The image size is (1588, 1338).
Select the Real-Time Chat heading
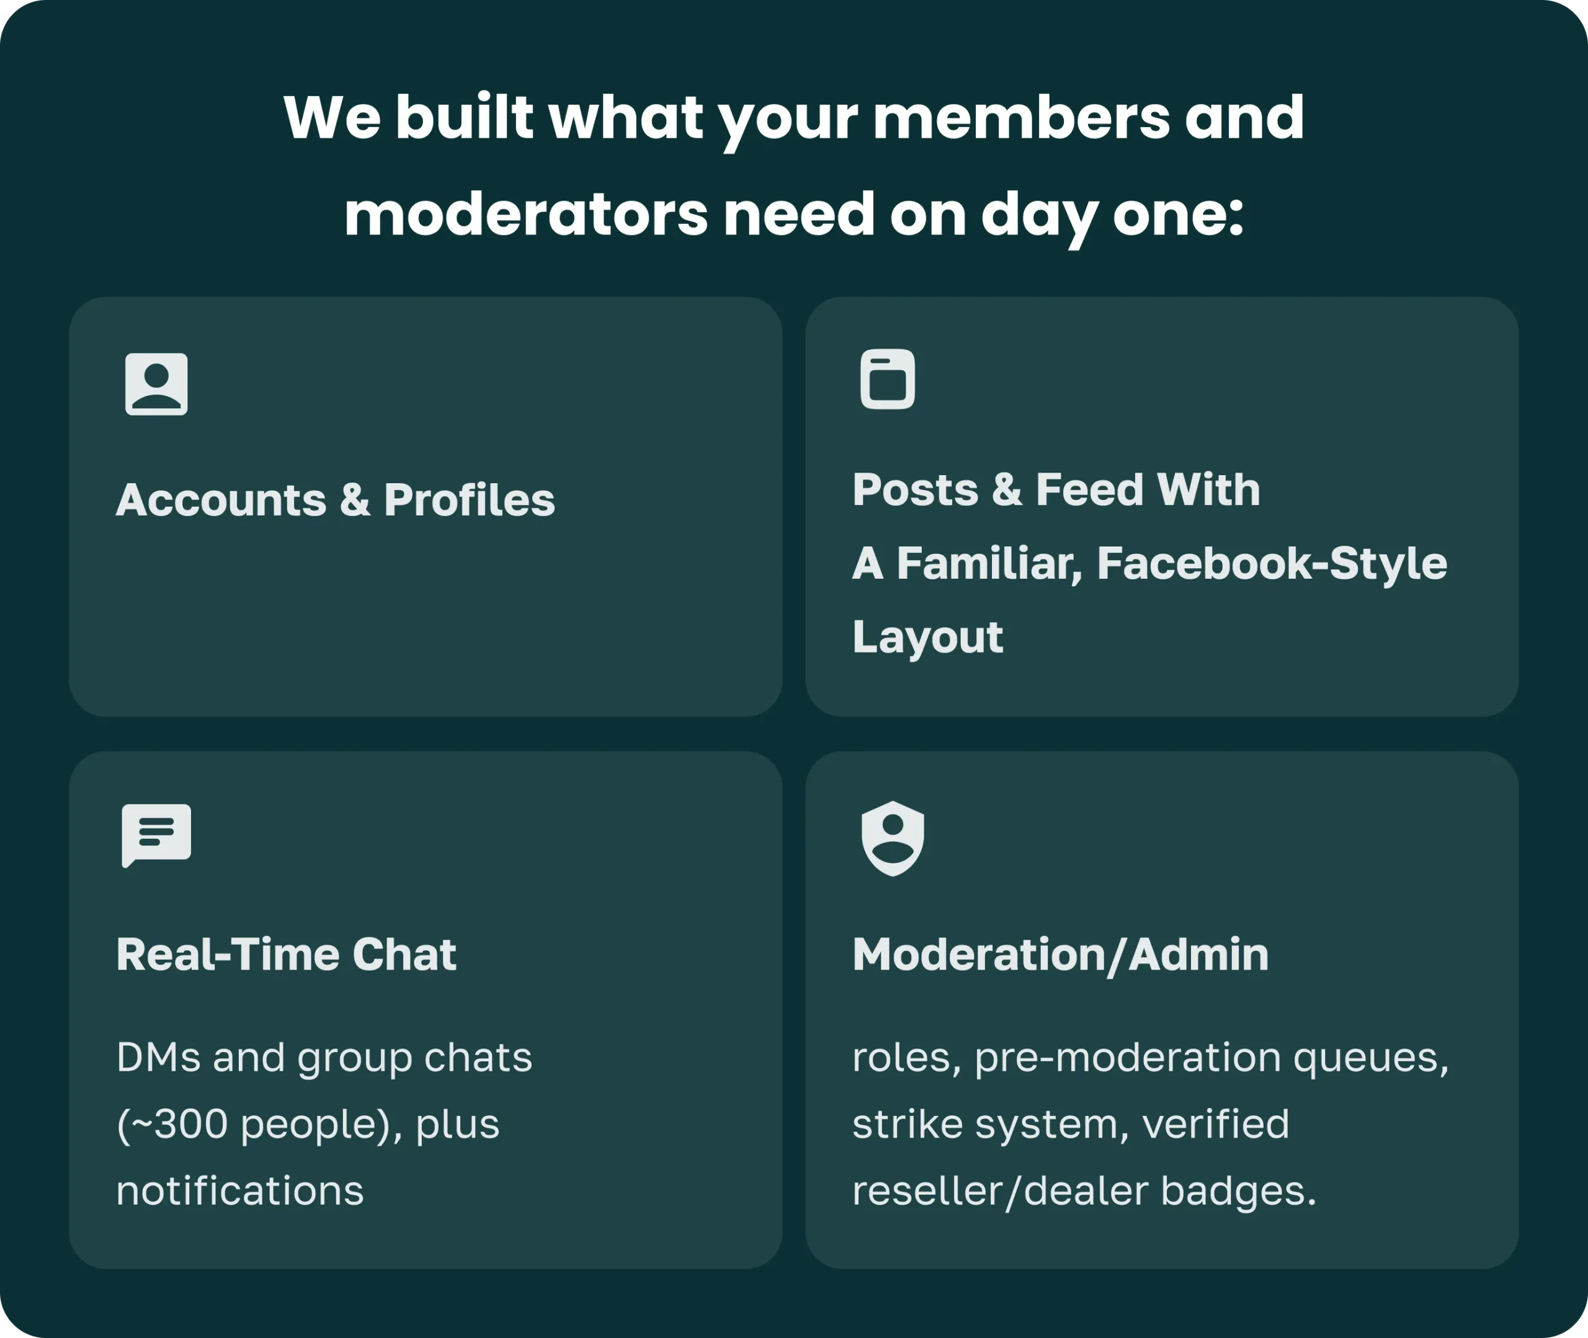click(286, 954)
